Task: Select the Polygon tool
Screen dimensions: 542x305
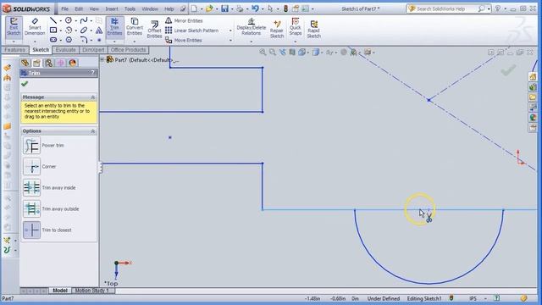Action: point(69,40)
